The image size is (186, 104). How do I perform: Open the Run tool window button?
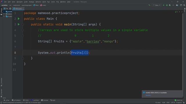click(x=6, y=100)
